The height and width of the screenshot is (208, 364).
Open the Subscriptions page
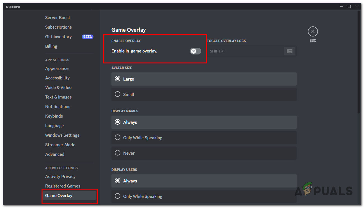(x=58, y=27)
